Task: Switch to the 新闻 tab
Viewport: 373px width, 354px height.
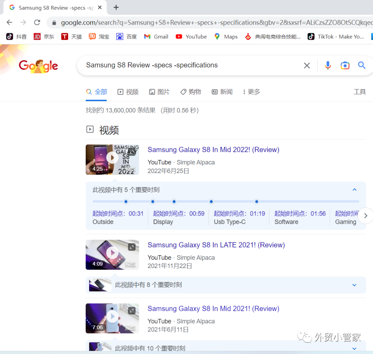Action: tap(222, 92)
